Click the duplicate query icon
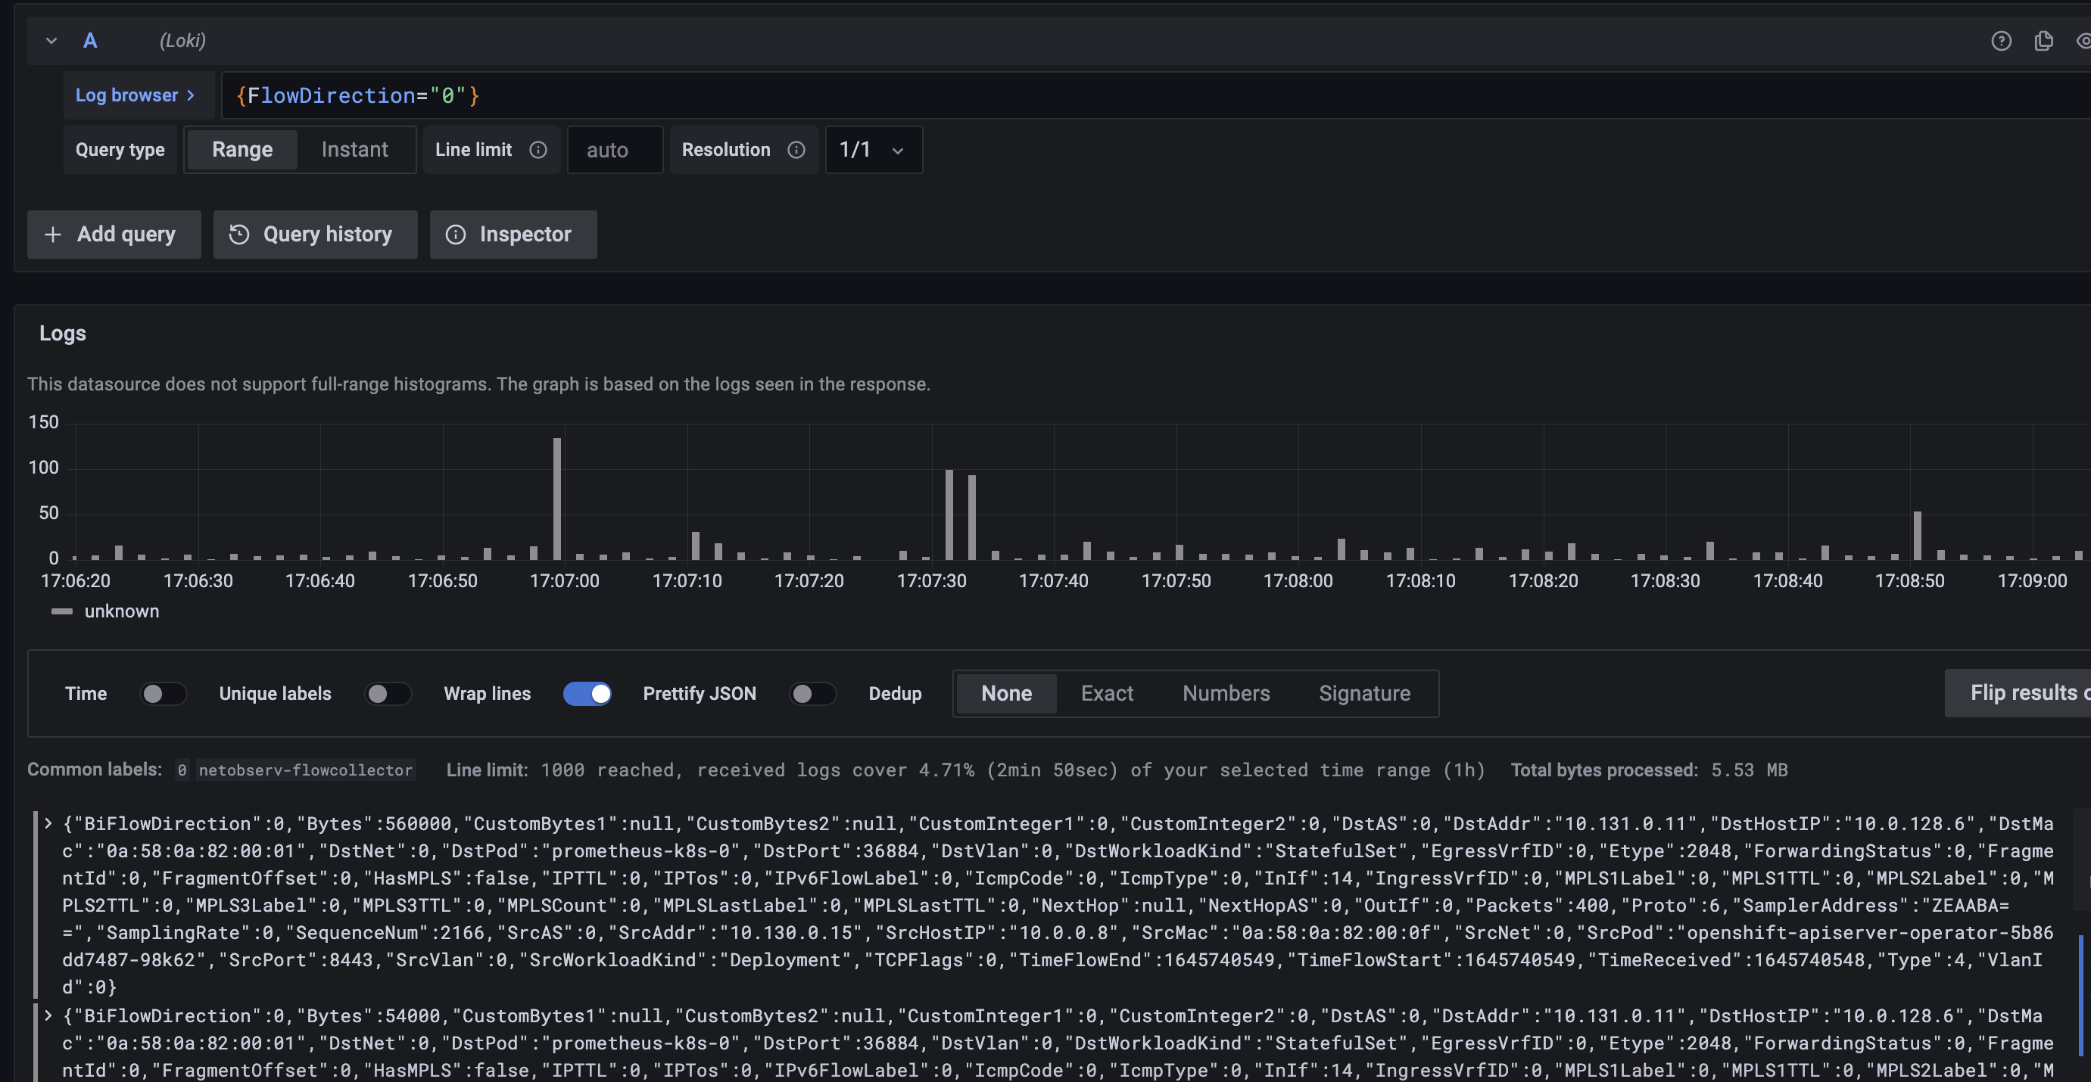The height and width of the screenshot is (1082, 2091). pos(2043,41)
